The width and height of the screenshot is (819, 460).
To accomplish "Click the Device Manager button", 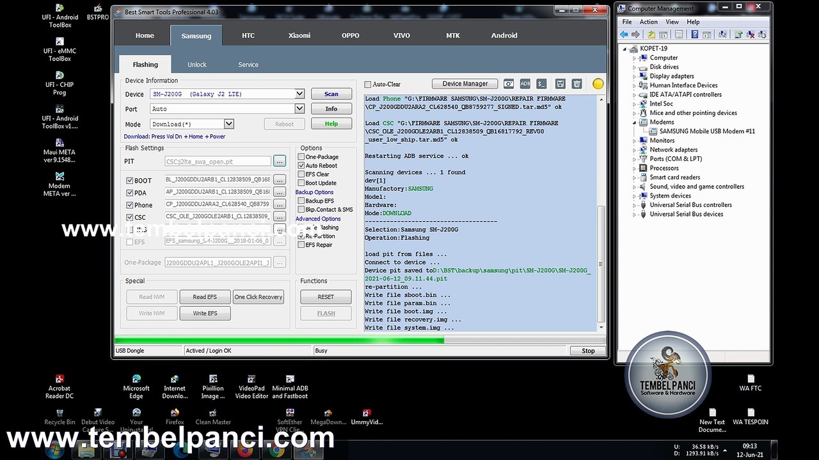I will tap(465, 84).
